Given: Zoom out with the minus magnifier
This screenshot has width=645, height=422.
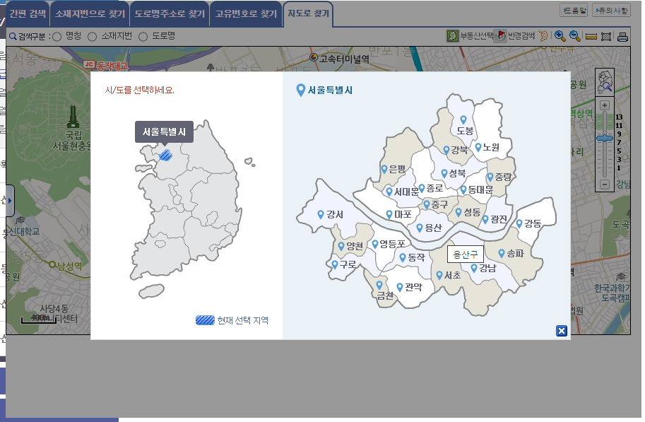Looking at the screenshot, I should click(574, 36).
